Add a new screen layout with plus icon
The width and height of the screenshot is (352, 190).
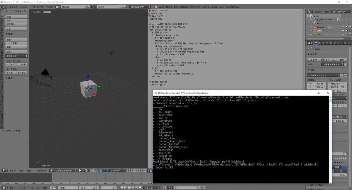click(x=85, y=7)
